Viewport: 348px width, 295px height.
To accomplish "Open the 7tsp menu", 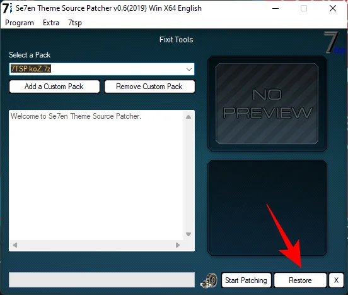I will pyautogui.click(x=75, y=23).
